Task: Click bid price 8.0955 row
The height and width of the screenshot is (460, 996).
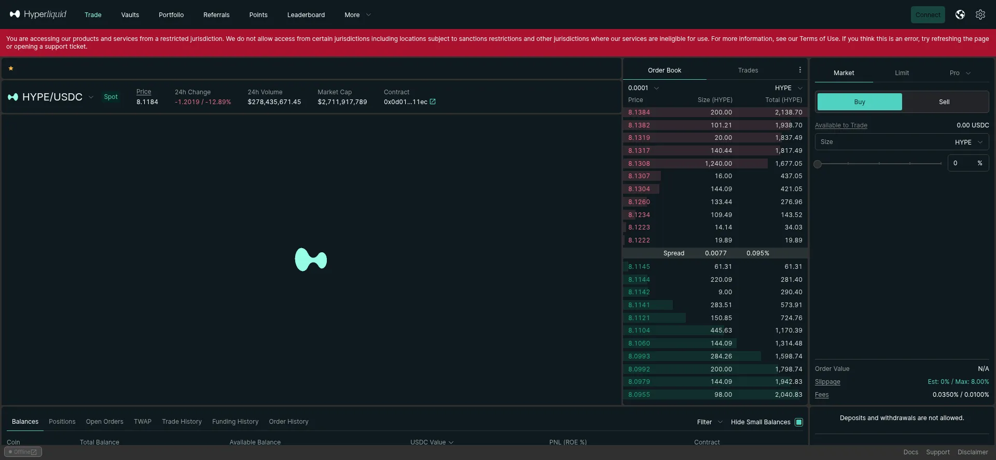Action: tap(715, 395)
